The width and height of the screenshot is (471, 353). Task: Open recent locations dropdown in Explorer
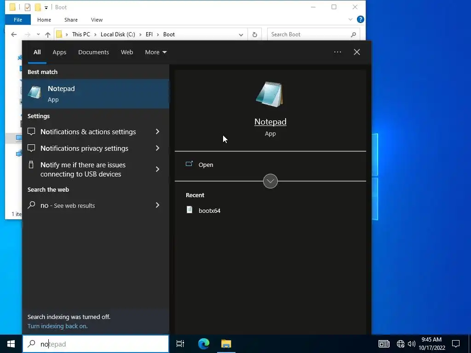[x=38, y=34]
